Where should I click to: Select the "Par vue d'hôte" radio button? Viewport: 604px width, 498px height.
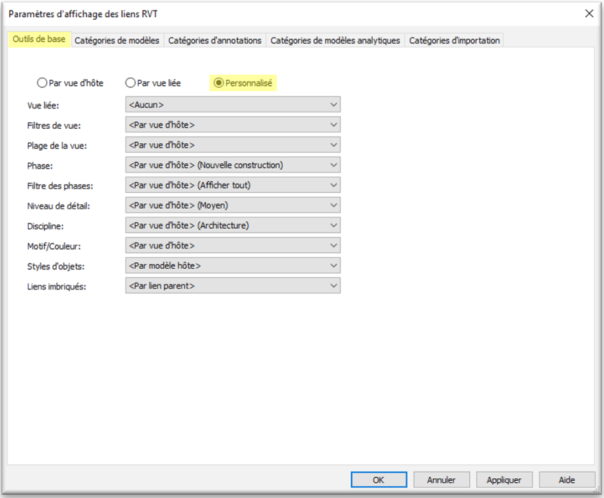pos(42,83)
